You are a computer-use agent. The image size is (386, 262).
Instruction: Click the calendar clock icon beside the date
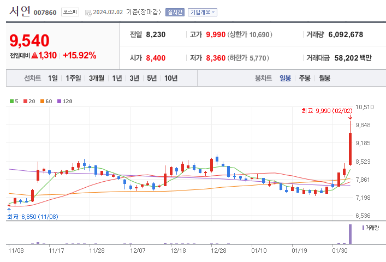[88, 13]
